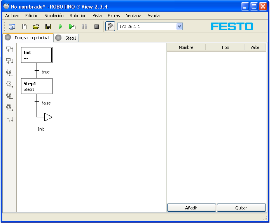Maximize the ROBOTINO View window

tap(254, 7)
